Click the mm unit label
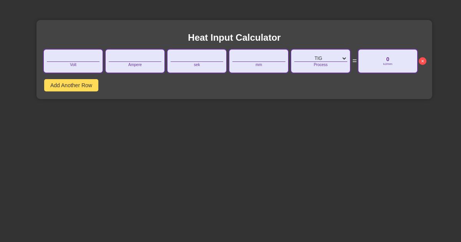The width and height of the screenshot is (461, 242). pyautogui.click(x=259, y=65)
